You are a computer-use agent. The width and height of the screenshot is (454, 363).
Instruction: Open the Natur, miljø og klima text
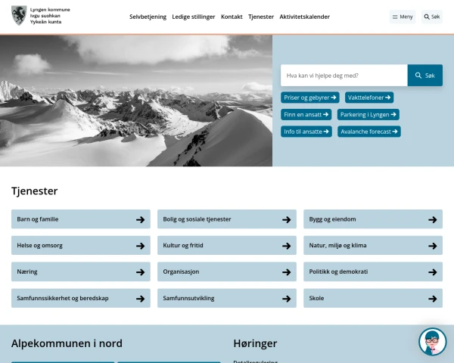pyautogui.click(x=337, y=246)
